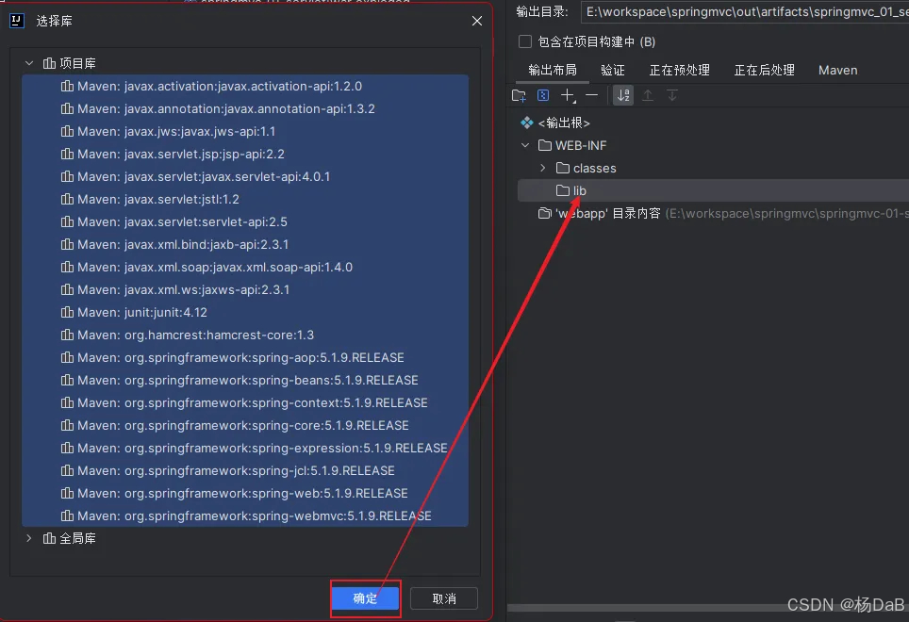This screenshot has width=909, height=622.
Task: Select jaxws-api:2.3.1 library
Action: (244, 289)
